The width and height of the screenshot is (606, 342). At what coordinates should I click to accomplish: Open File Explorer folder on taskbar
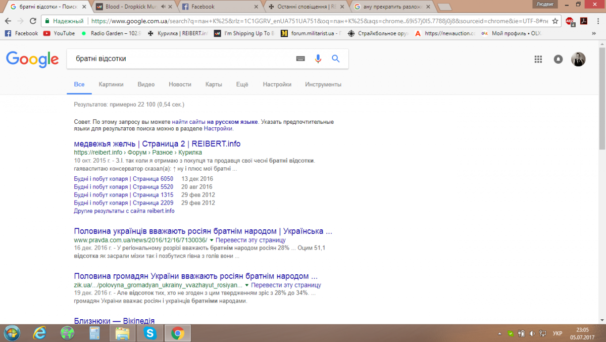[x=122, y=333]
